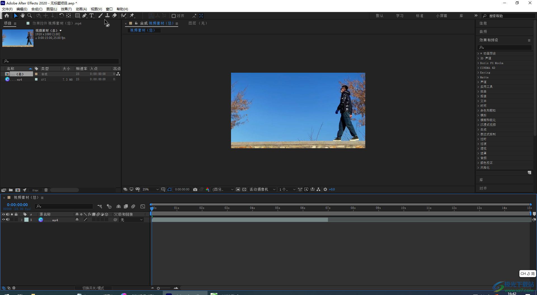Select the Hand tool
Screen dimensions: 537x295
click(x=23, y=16)
